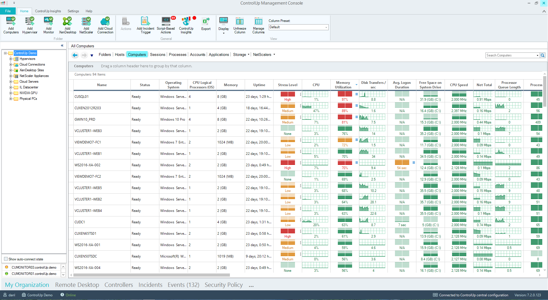Open Script-Based Actions
Viewport: 548px width, 300px height.
click(166, 25)
